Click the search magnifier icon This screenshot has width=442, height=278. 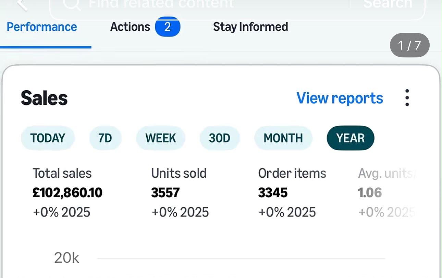[x=72, y=4]
